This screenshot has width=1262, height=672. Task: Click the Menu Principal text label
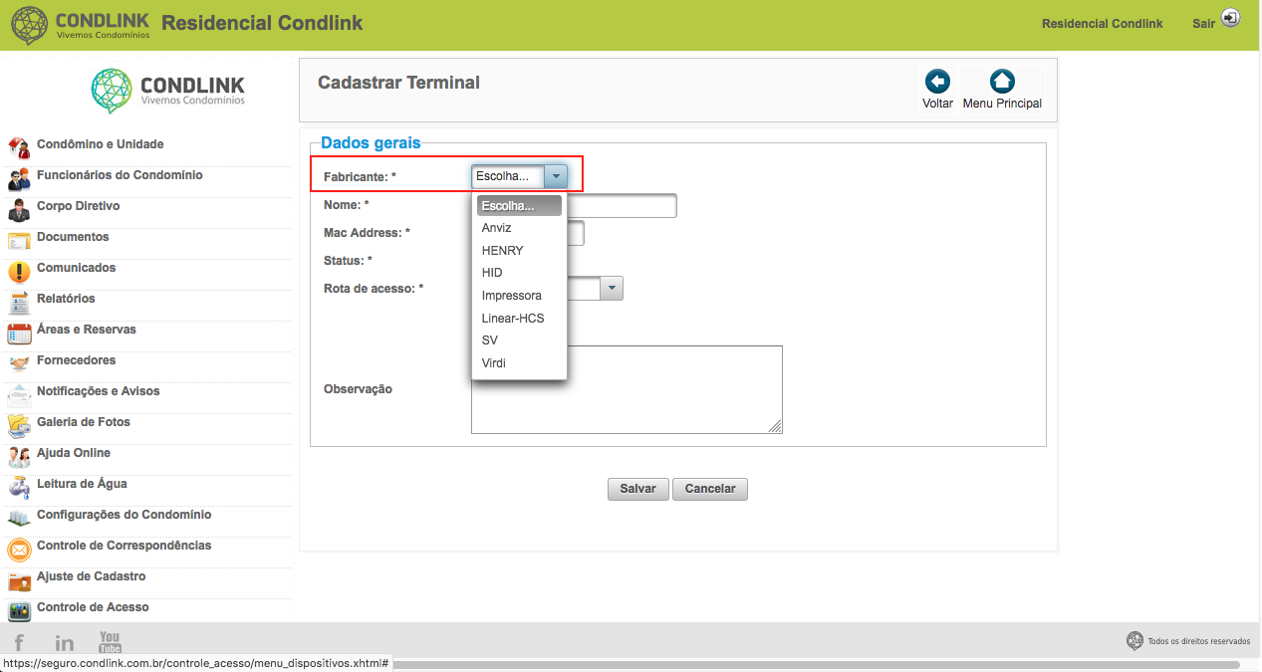pos(1002,104)
